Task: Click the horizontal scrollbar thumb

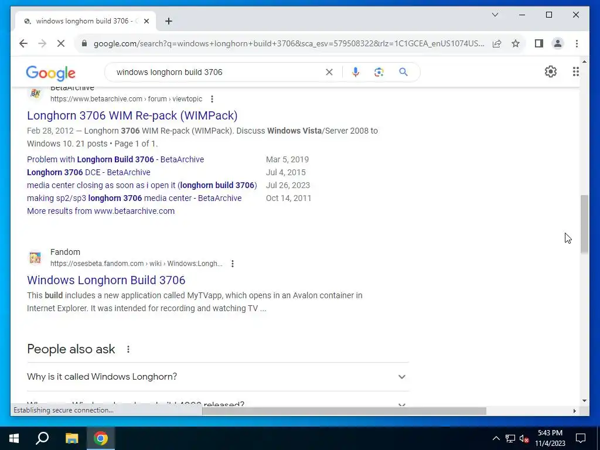Action: click(x=344, y=411)
